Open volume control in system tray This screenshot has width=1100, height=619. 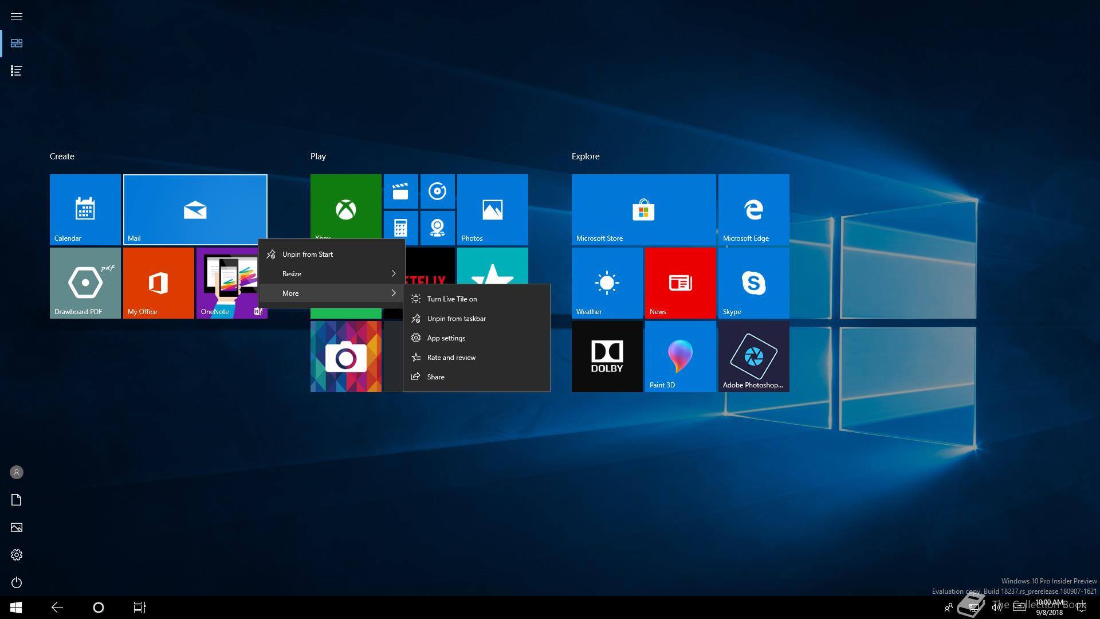click(x=997, y=608)
